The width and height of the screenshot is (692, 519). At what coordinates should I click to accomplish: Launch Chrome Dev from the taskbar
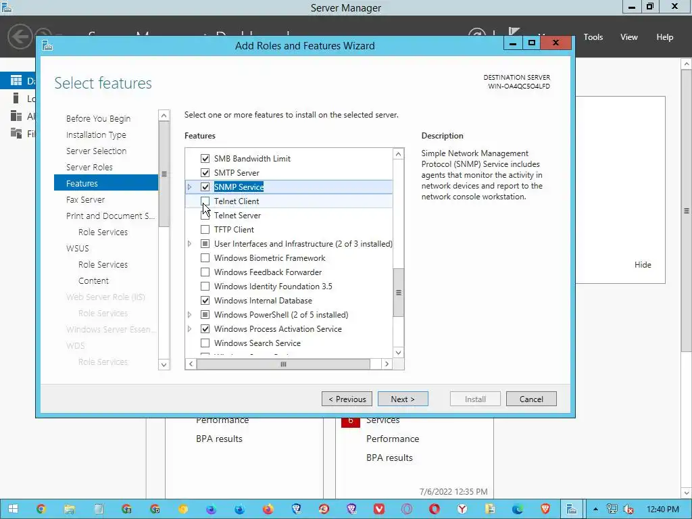155,509
